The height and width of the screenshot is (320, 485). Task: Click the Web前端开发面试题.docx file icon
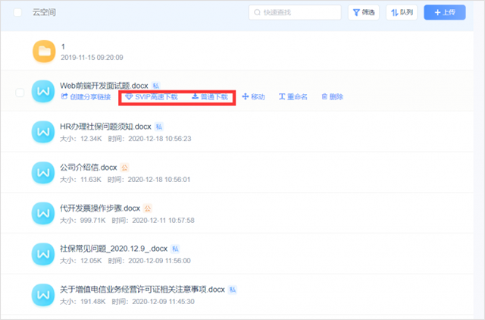pyautogui.click(x=44, y=91)
